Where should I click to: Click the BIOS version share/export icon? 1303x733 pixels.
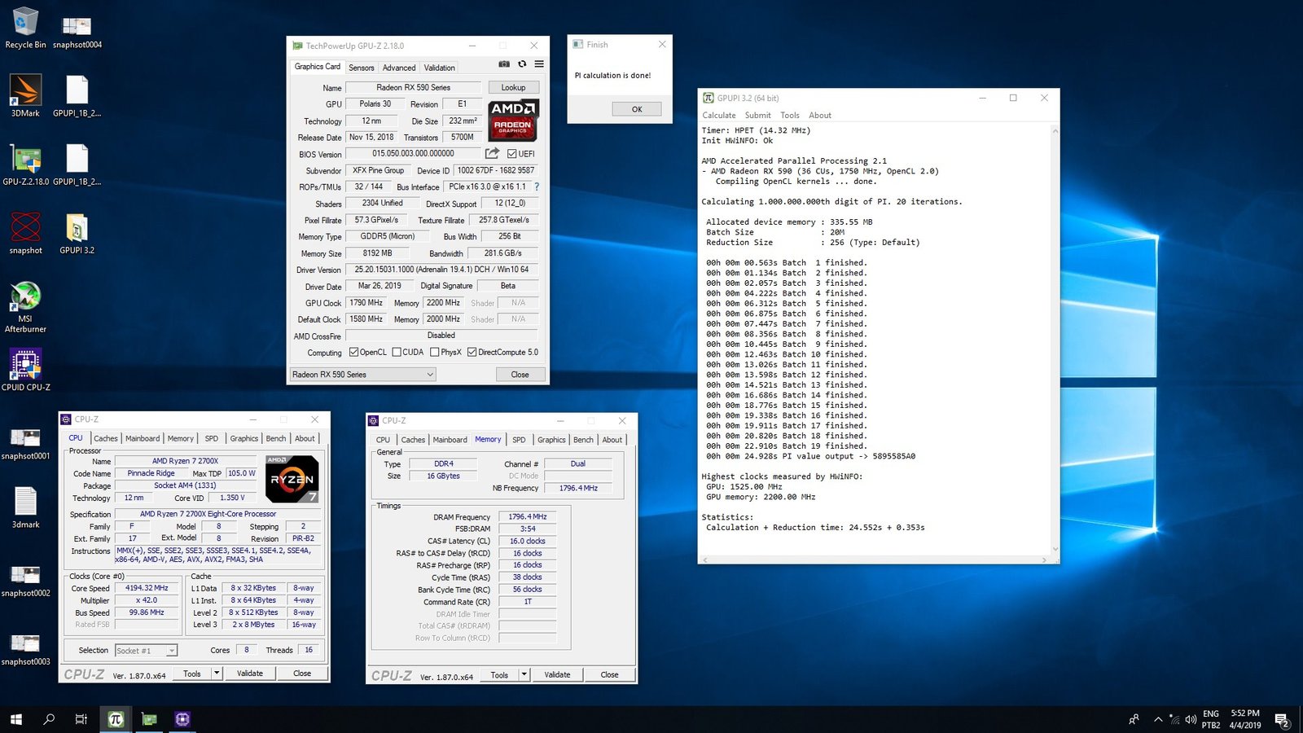click(492, 153)
